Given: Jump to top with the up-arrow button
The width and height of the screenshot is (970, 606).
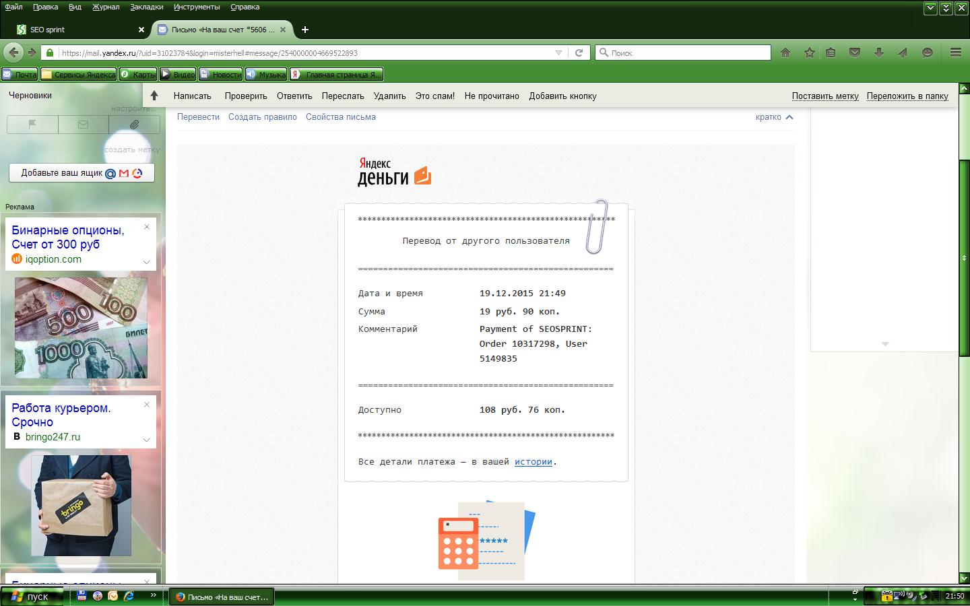Looking at the screenshot, I should [154, 96].
